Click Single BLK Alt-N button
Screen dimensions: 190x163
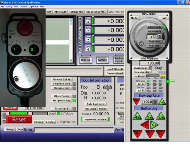pyautogui.click(x=61, y=84)
